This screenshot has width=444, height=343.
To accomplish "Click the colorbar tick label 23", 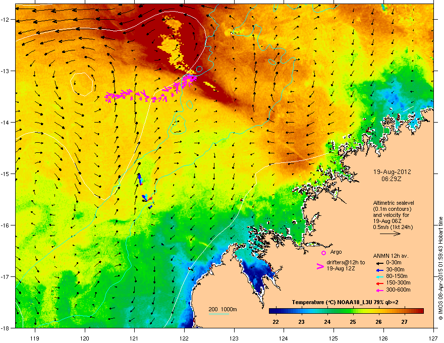I will tap(301, 322).
